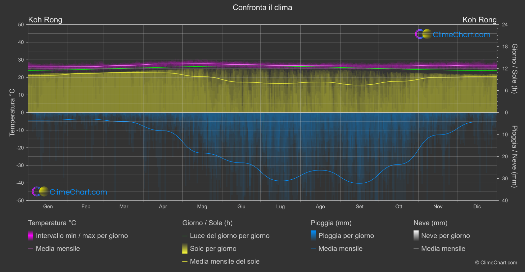Click the -50 tick on temperature axis

point(20,200)
